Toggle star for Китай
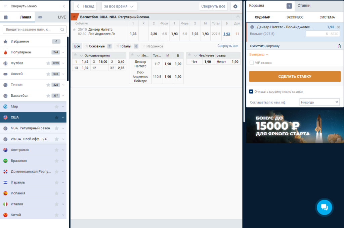 [56, 215]
